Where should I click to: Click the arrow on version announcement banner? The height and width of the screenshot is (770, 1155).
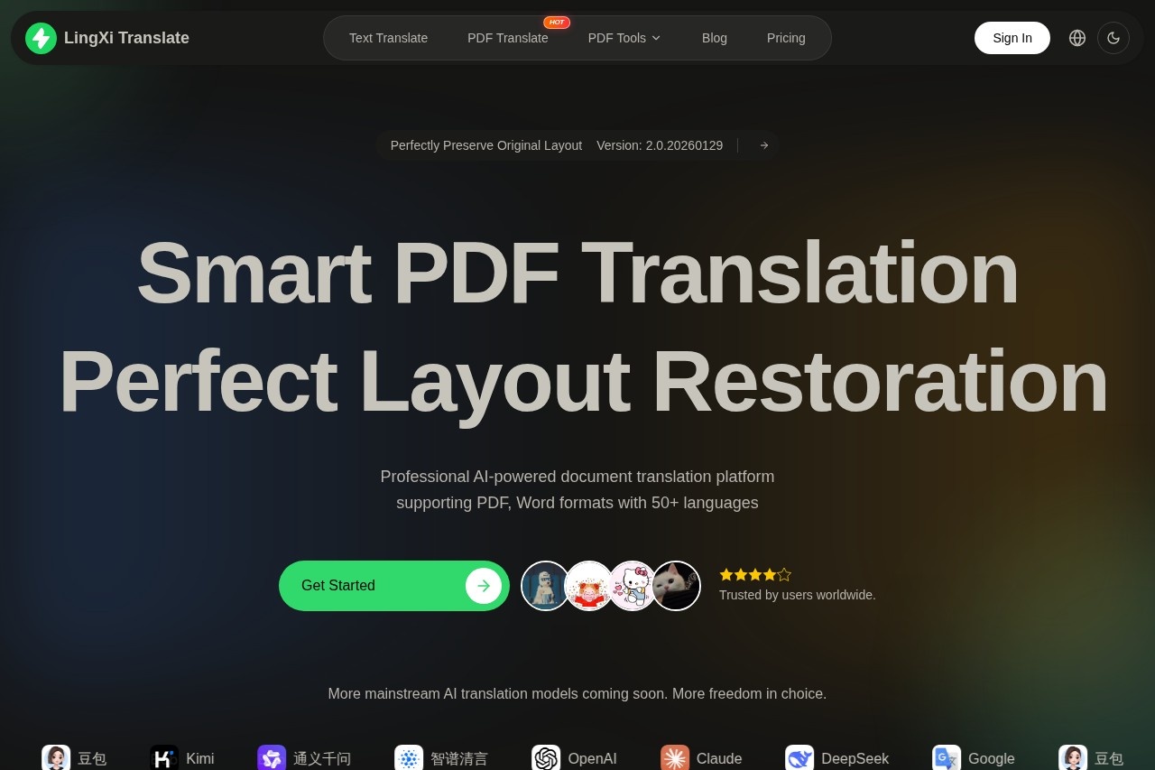click(763, 145)
